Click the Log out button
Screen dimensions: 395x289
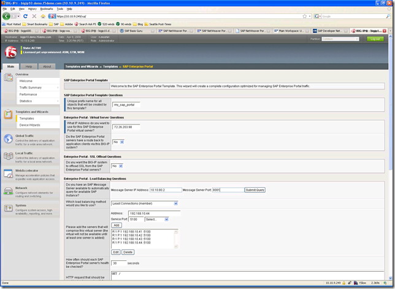click(x=375, y=39)
